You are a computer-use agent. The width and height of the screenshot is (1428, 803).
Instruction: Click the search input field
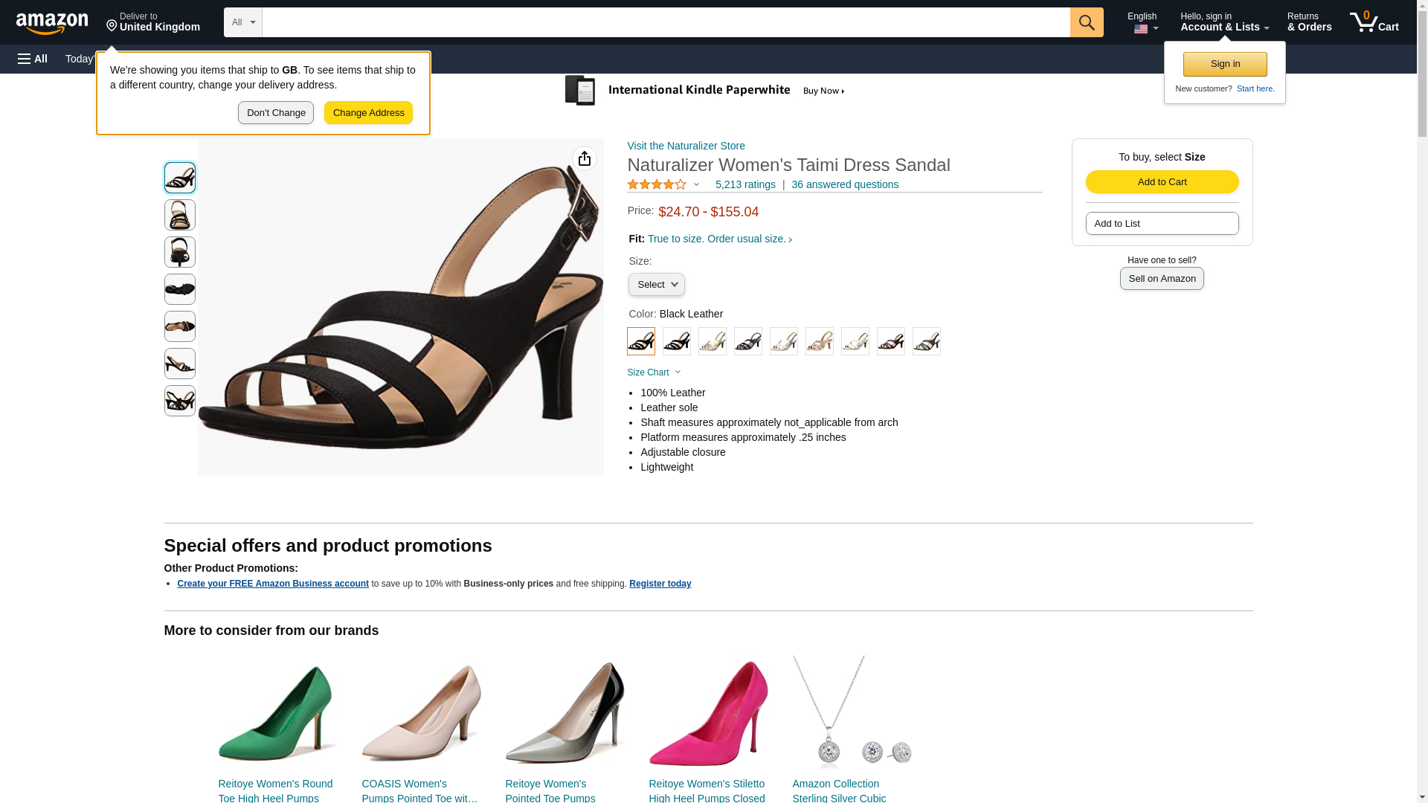tap(666, 22)
